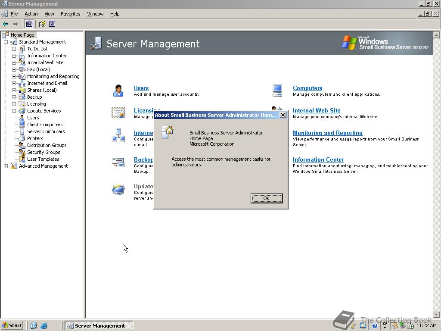The width and height of the screenshot is (441, 331).
Task: Click the Monitoring and Reporting tree icon
Action: [x=22, y=76]
